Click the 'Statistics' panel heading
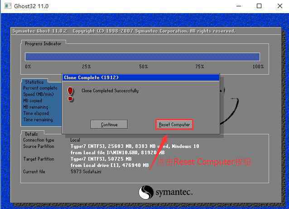This screenshot has height=209, width=289. click(34, 82)
